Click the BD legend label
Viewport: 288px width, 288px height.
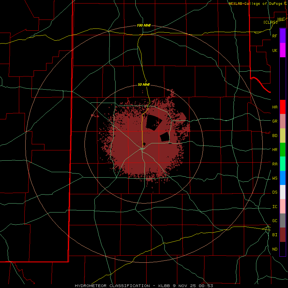[275, 136]
